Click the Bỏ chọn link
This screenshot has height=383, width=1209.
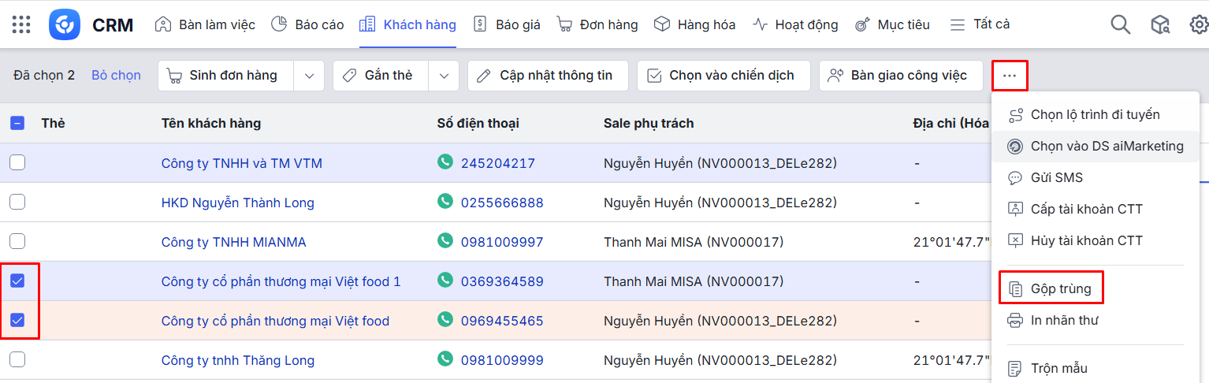(116, 76)
